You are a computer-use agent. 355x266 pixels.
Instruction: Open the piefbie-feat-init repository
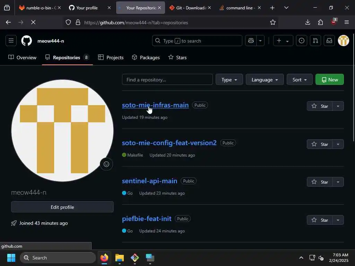pos(147,219)
